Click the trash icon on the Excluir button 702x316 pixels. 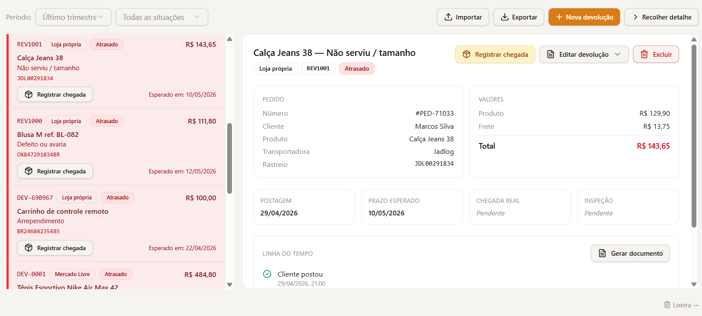(644, 54)
